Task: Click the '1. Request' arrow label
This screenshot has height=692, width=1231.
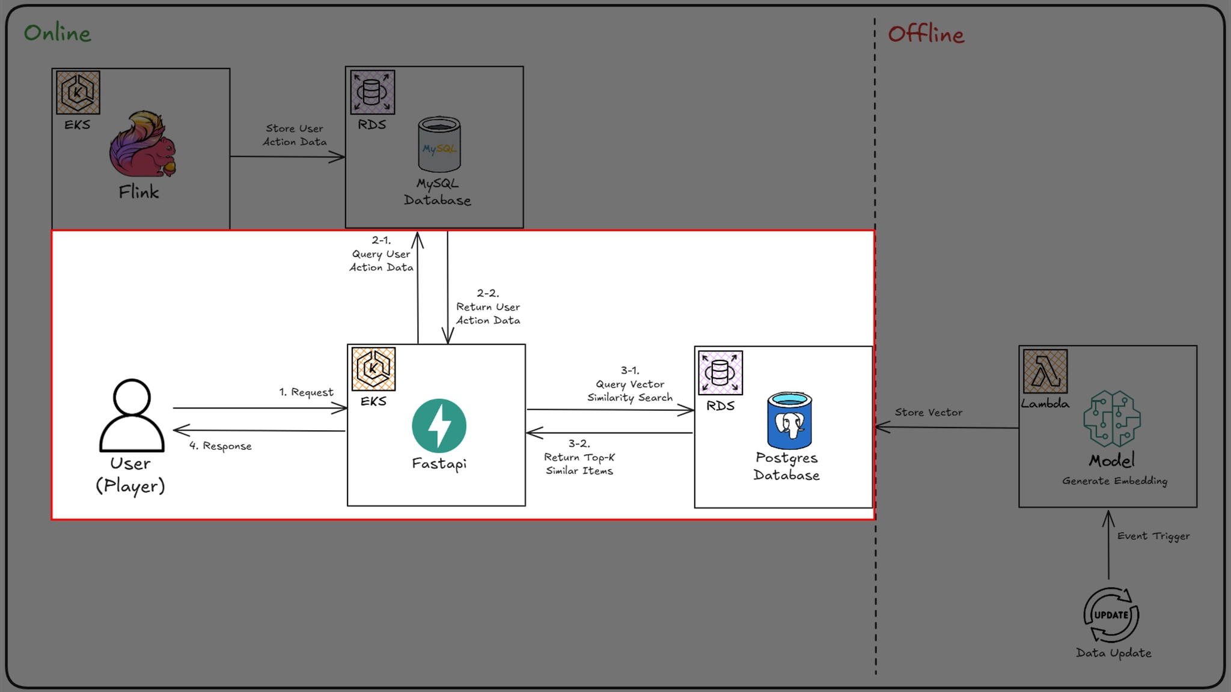Action: click(x=306, y=392)
